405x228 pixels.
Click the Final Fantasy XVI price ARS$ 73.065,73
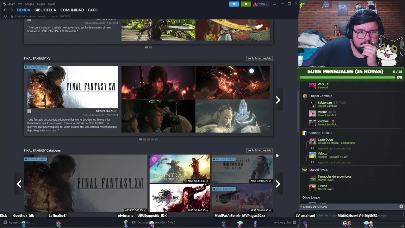(106, 111)
